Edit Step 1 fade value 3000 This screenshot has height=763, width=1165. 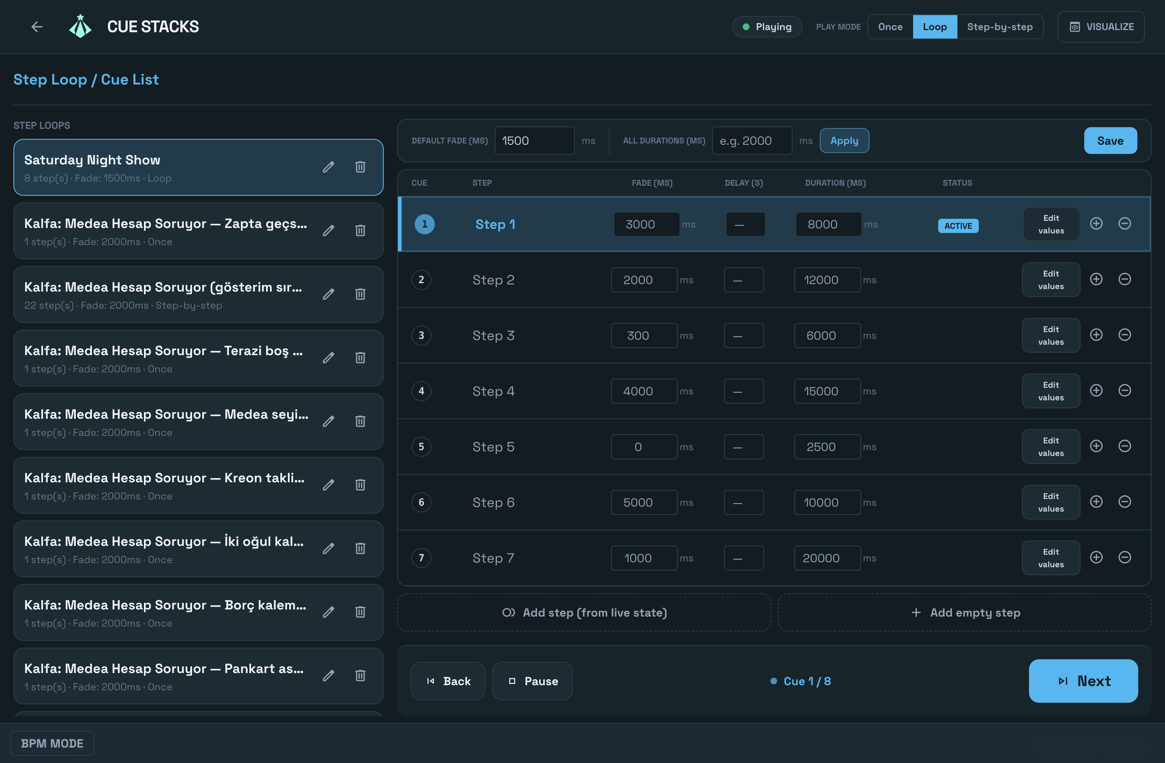point(647,224)
